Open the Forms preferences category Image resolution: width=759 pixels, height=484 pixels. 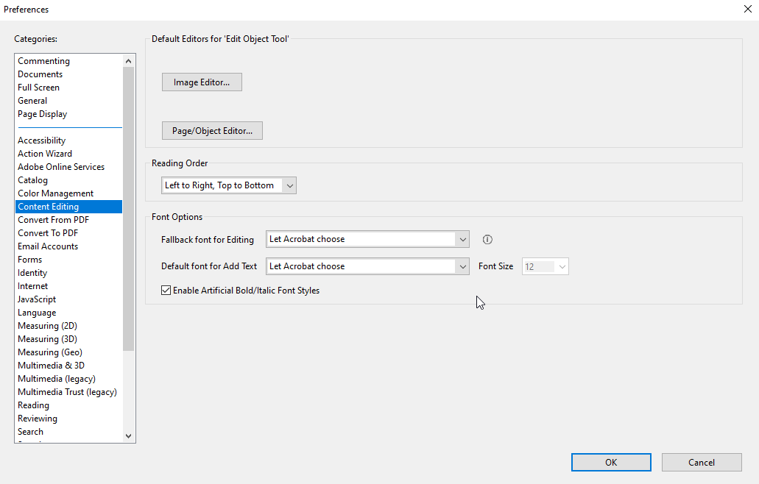29,259
